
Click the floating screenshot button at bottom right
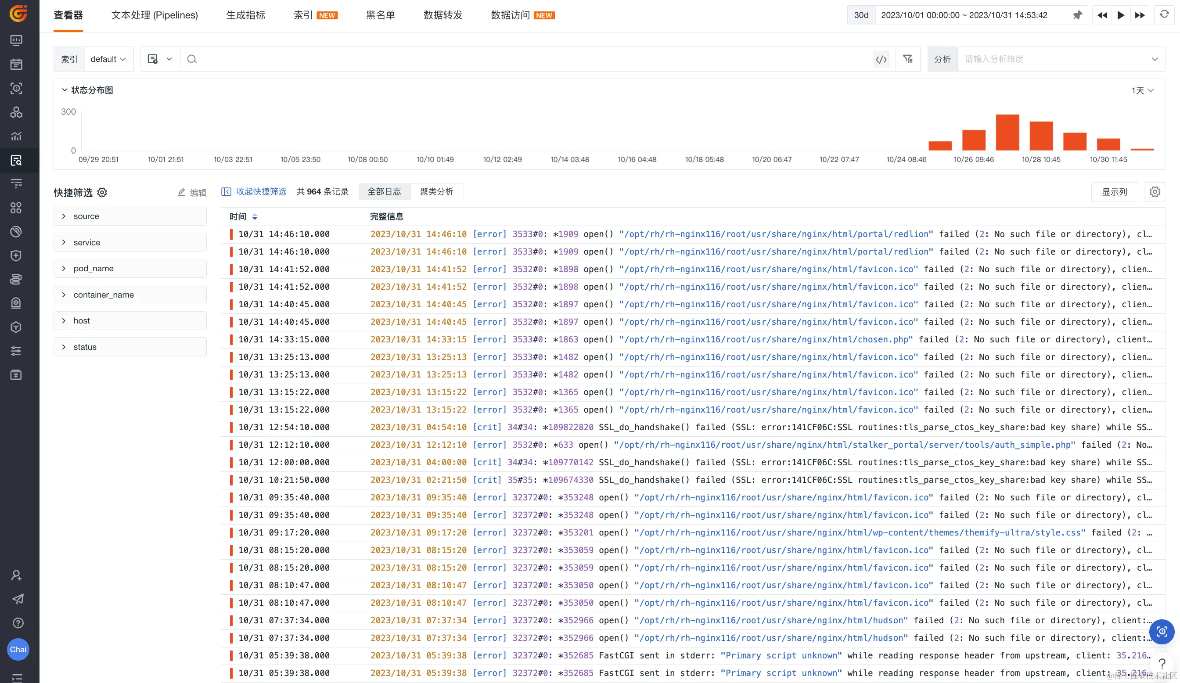1162,632
